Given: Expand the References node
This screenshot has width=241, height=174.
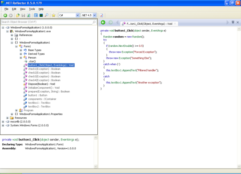Looking at the screenshot, I should point(12,35).
